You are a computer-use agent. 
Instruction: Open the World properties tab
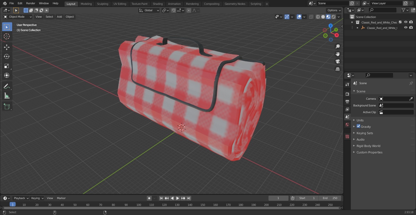point(347,125)
